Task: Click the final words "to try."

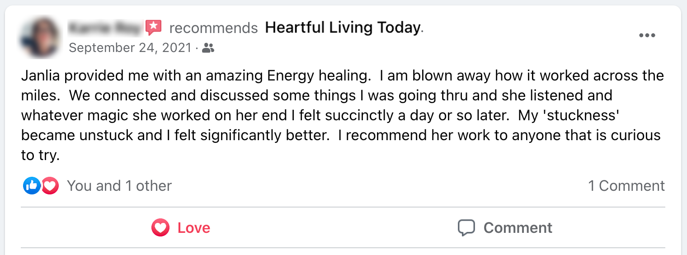Action: pos(40,156)
